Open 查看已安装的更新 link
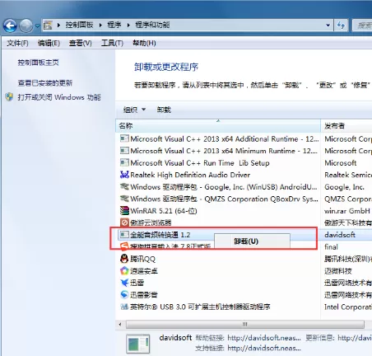The height and width of the screenshot is (356, 372). coord(45,82)
